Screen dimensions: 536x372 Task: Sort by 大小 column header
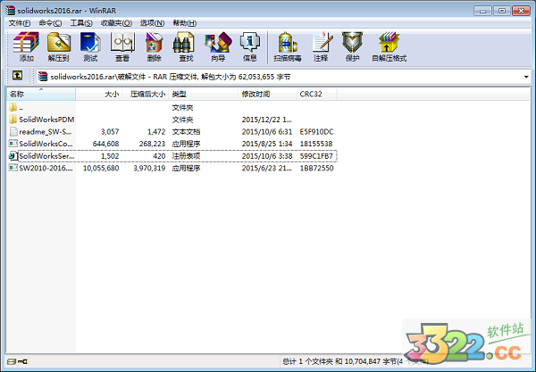point(99,95)
